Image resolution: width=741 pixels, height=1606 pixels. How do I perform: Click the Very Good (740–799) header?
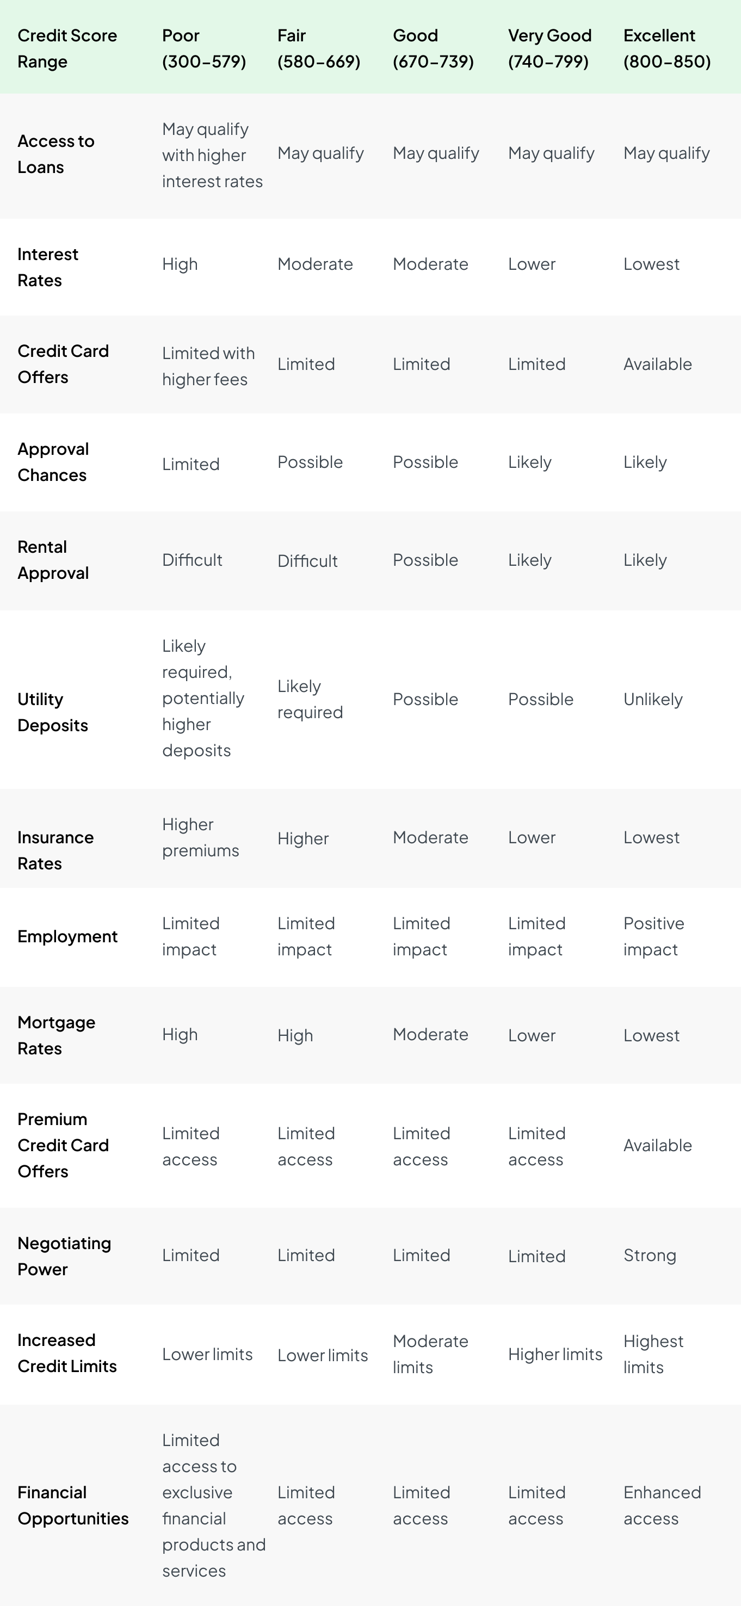coord(549,48)
